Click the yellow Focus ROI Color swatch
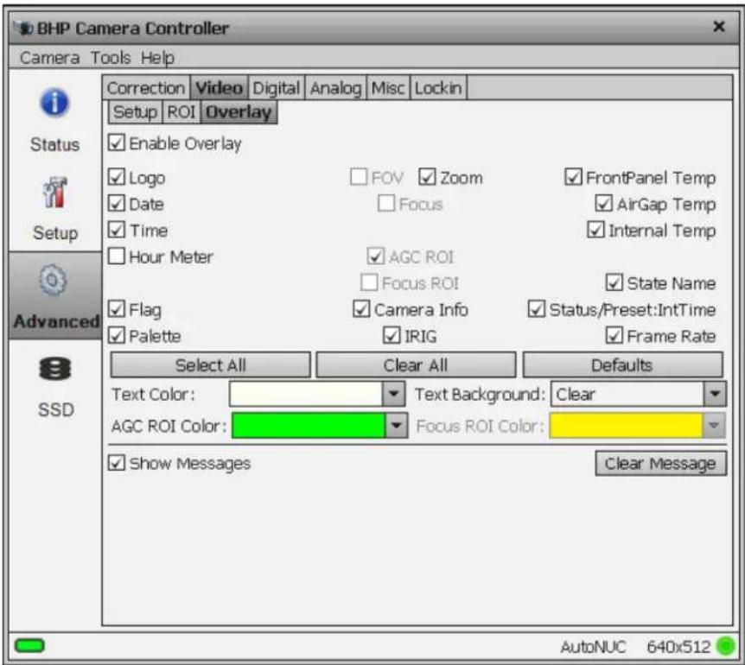This screenshot has width=745, height=665. click(x=626, y=425)
